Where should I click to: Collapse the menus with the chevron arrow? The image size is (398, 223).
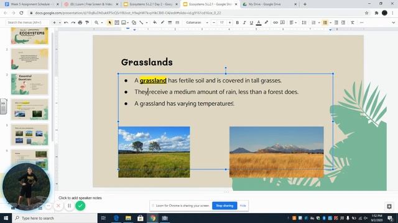(x=393, y=22)
